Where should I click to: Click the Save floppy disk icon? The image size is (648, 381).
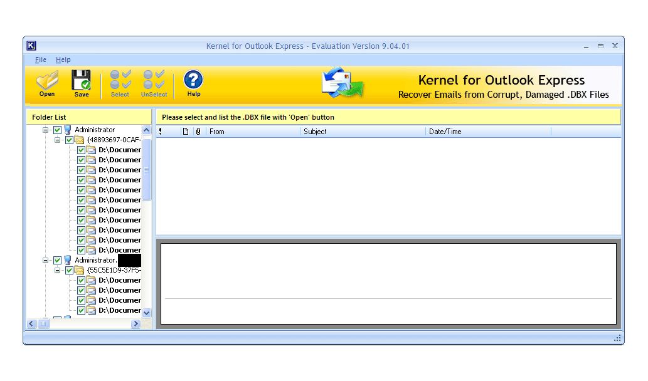coord(82,83)
